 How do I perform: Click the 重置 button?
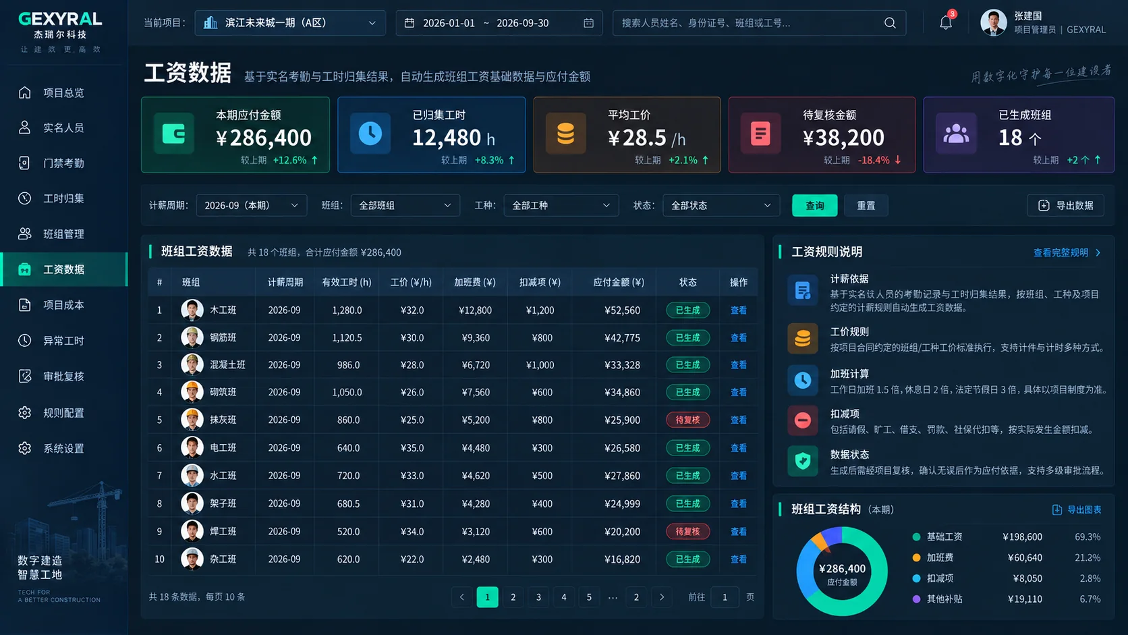pyautogui.click(x=866, y=205)
